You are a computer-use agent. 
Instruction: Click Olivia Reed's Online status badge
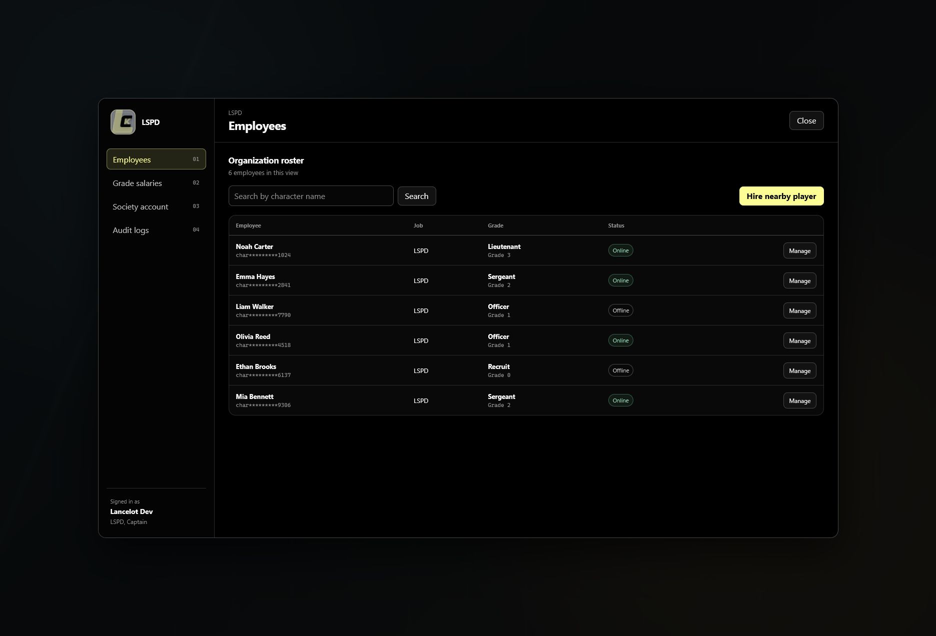[620, 340]
